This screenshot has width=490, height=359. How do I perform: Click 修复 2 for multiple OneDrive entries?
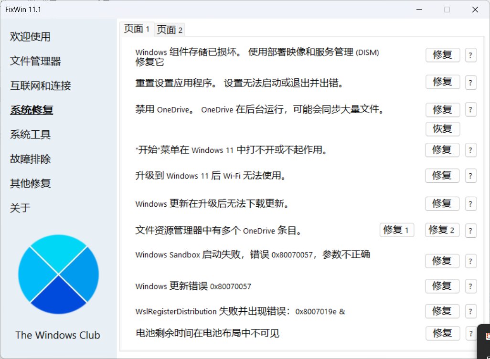coord(442,230)
